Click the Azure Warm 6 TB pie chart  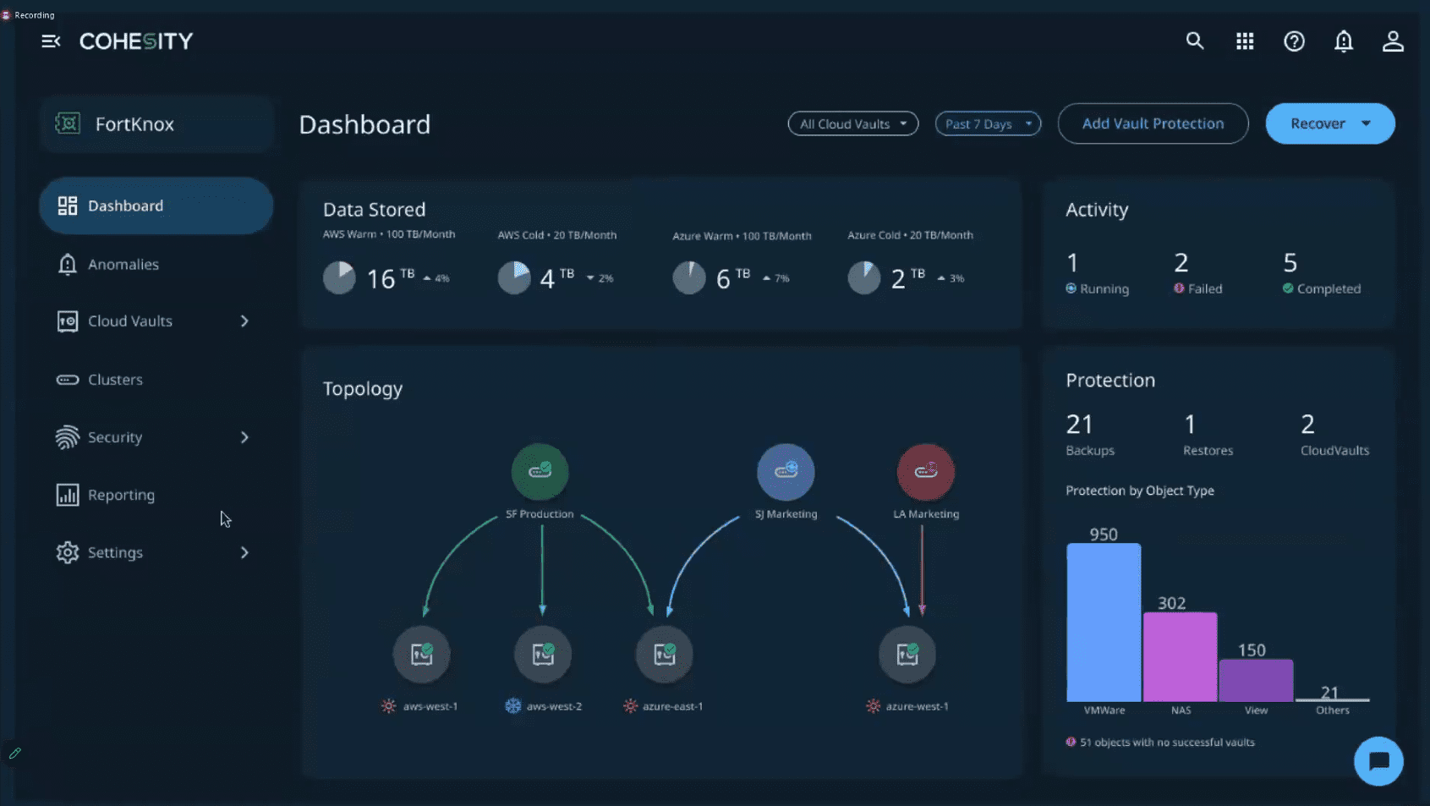[x=688, y=277]
